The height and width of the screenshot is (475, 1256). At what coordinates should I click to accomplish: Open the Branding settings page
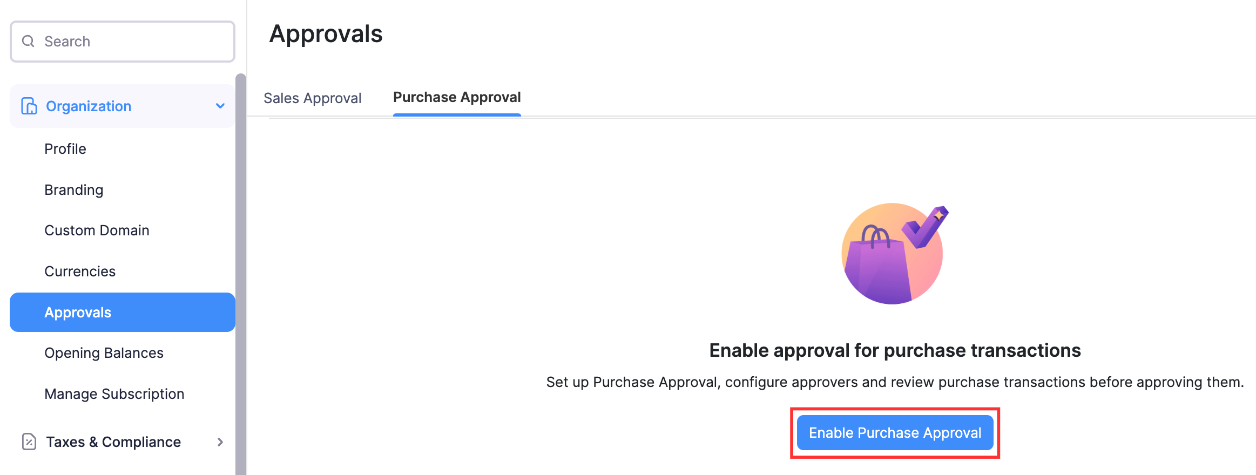[x=73, y=189]
